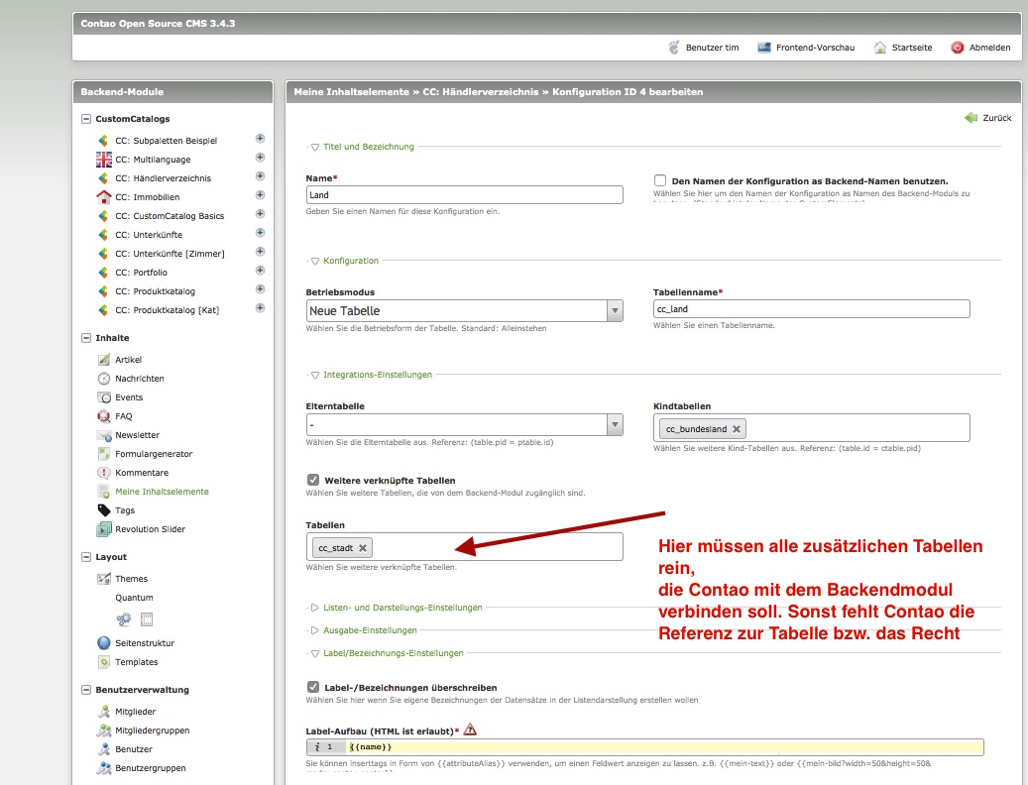Click the Startseite house icon
The height and width of the screenshot is (785, 1028).
click(879, 48)
